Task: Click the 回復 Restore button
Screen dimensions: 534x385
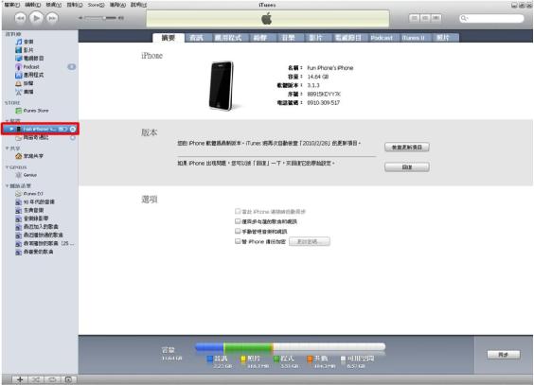Action: [407, 167]
